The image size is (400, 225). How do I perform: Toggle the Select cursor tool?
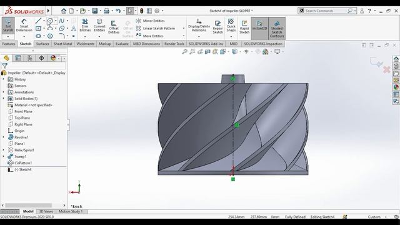[130, 11]
